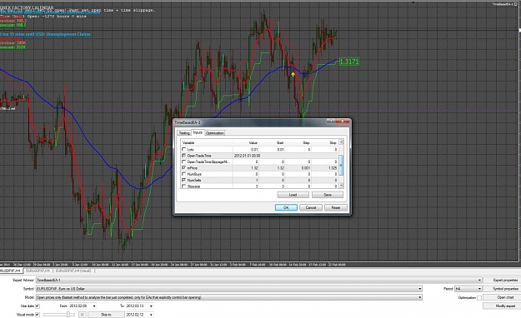The width and height of the screenshot is (521, 318).
Task: Toggle the Visual mode checkbox
Action: [x=38, y=315]
